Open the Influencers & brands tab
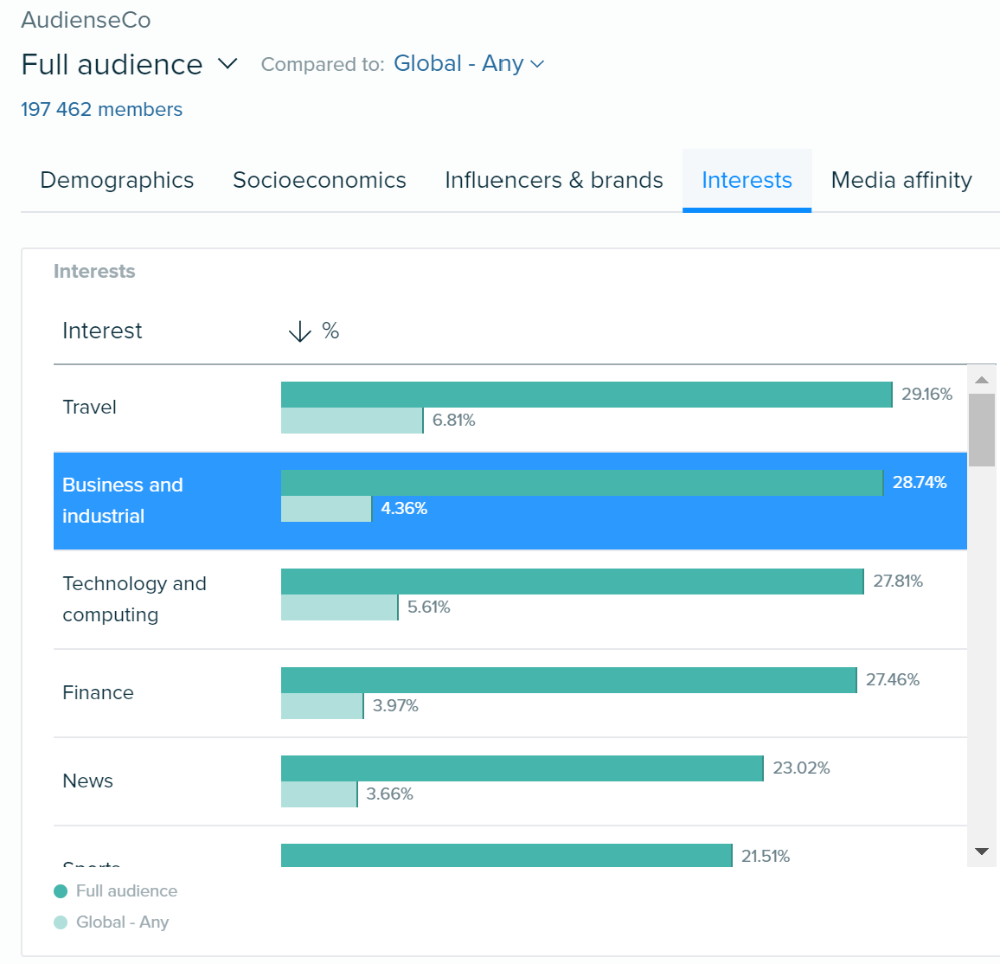The image size is (1000, 964). (x=553, y=180)
